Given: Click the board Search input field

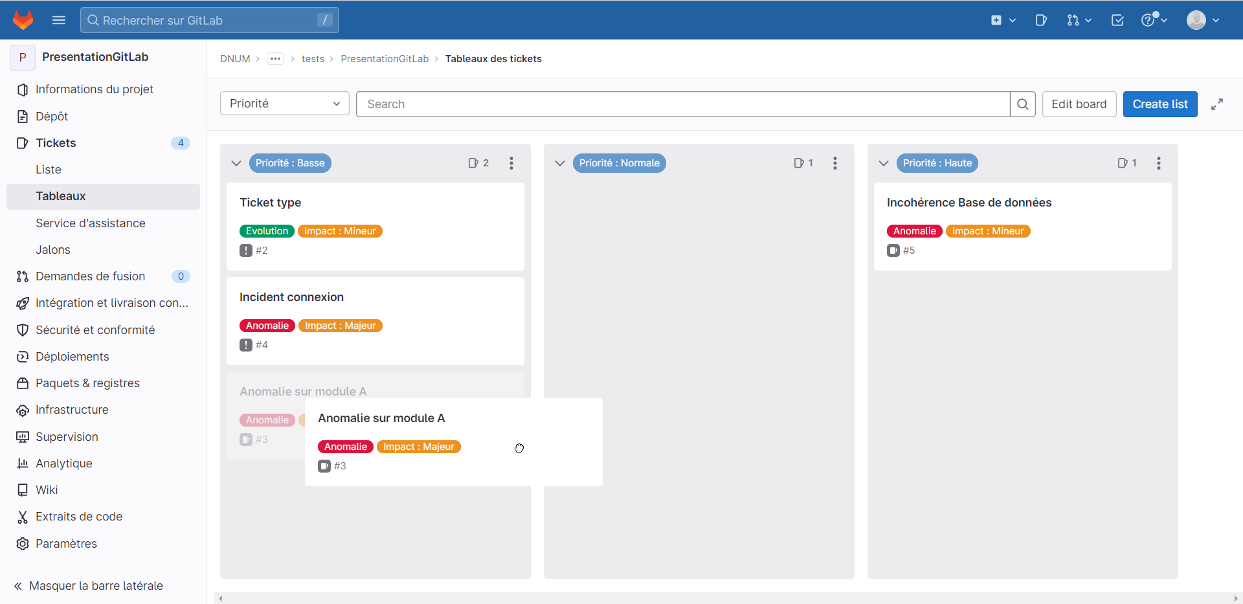Looking at the screenshot, I should click(x=683, y=104).
